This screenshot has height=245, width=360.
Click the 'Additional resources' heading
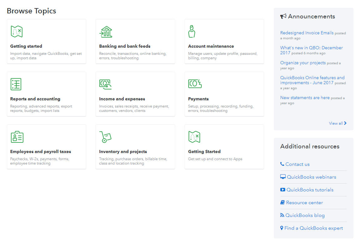point(310,146)
